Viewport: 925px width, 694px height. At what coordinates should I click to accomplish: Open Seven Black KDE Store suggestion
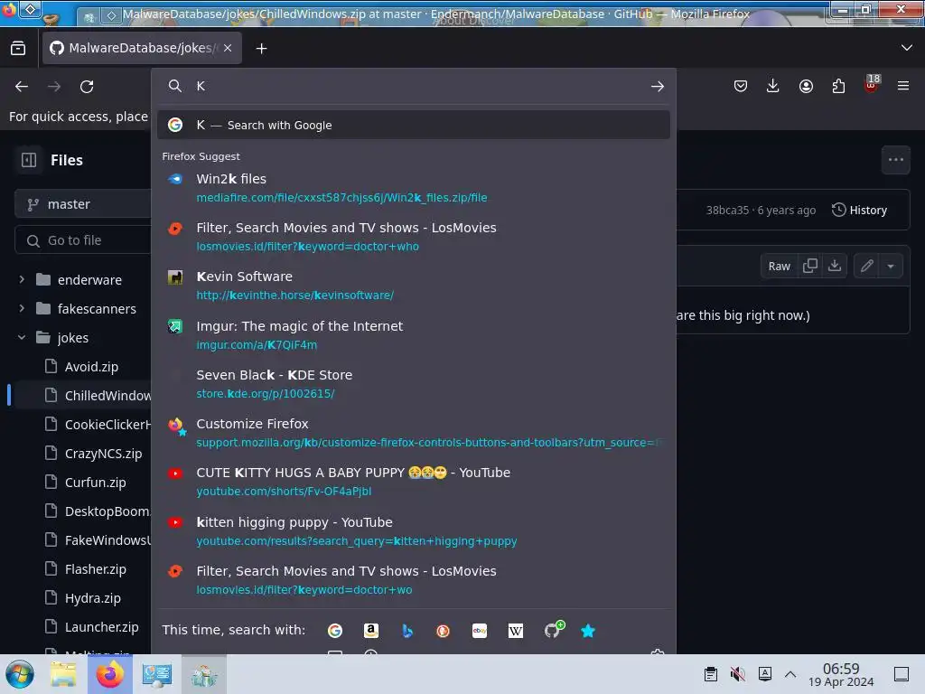tap(414, 383)
